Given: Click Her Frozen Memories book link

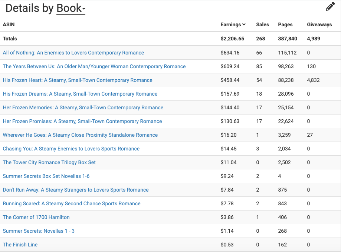Looking at the screenshot, I should 83,107.
